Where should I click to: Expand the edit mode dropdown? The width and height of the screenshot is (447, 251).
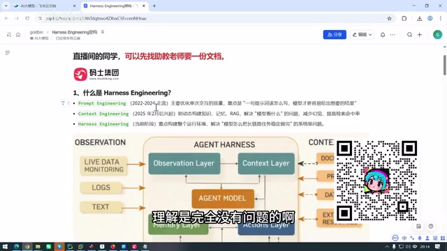pos(362,35)
